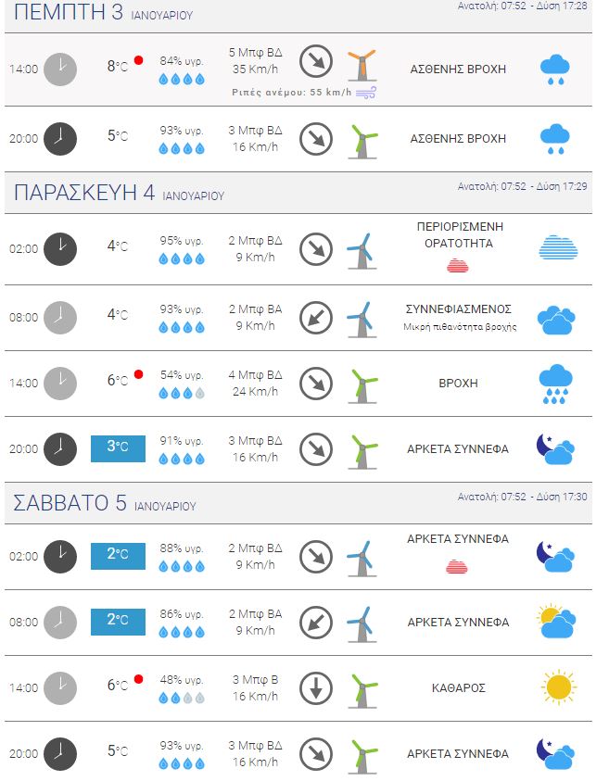Screen dimensions: 609x781
Task: Click the ΣΥΝΝΕΦΙΑΣΜΕΝΟΣ forecast text
Action: [x=459, y=309]
